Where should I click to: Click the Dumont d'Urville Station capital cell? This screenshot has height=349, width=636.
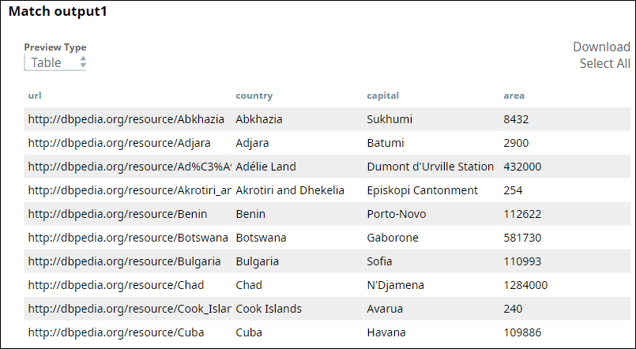pos(430,167)
